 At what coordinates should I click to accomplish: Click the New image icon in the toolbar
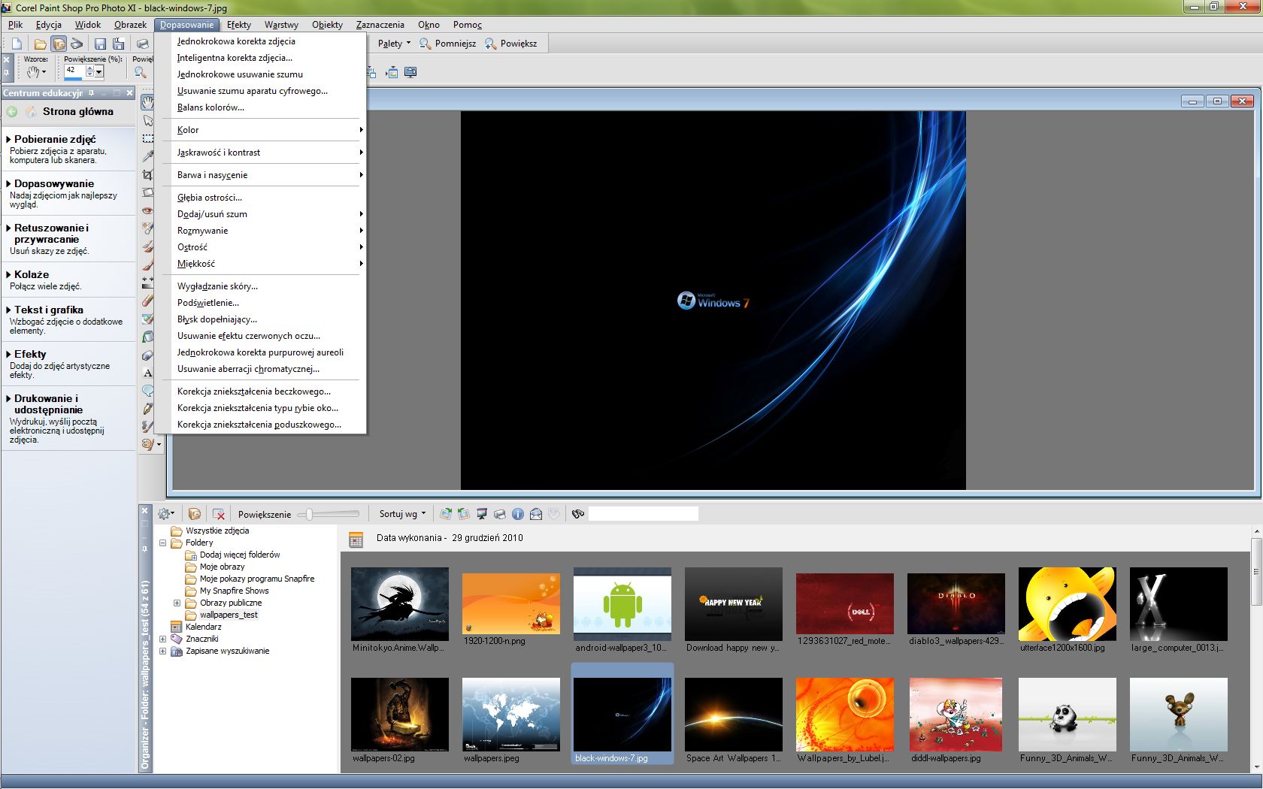click(17, 44)
